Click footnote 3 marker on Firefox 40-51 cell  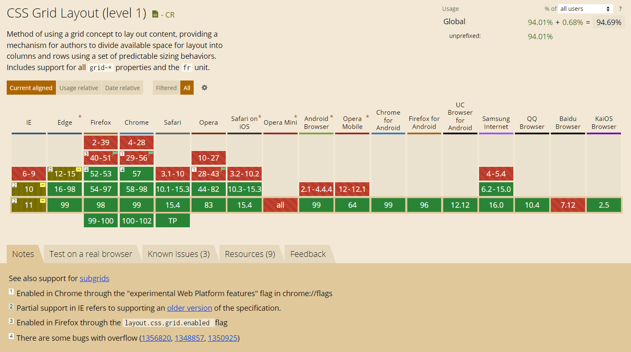tap(87, 153)
